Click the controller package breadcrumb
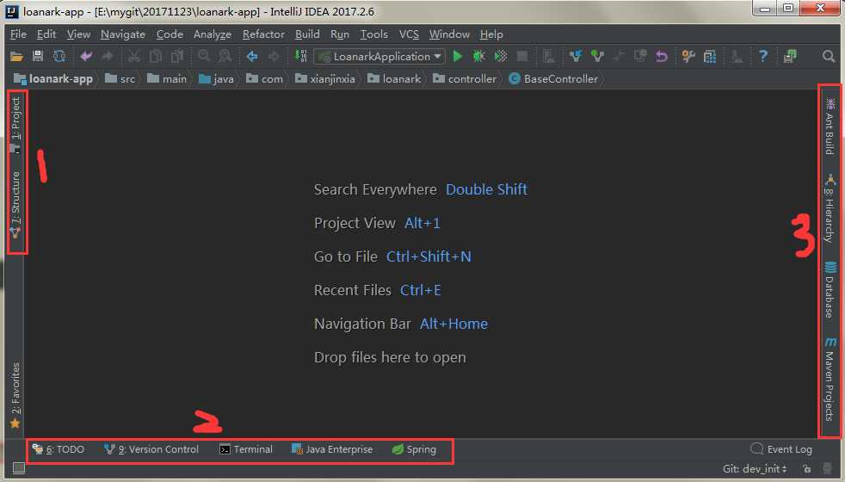Viewport: 845px width, 482px height. tap(465, 78)
